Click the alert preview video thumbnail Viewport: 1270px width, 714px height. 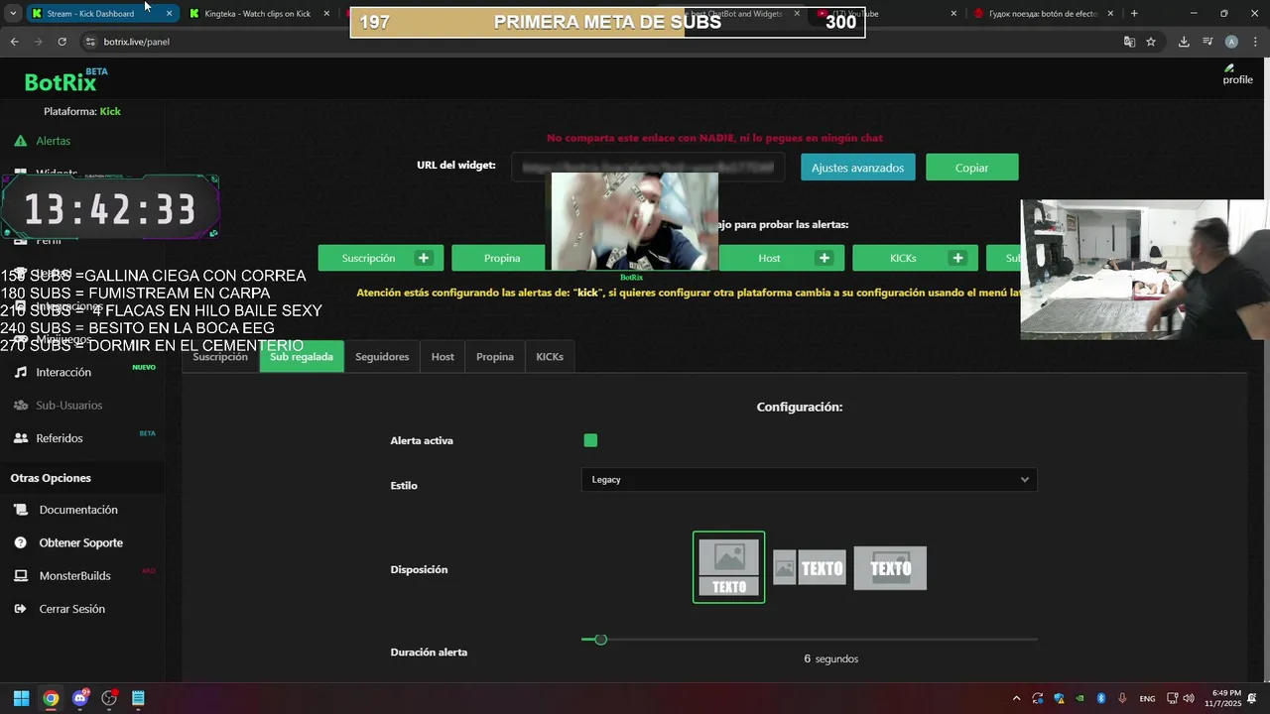(x=634, y=221)
